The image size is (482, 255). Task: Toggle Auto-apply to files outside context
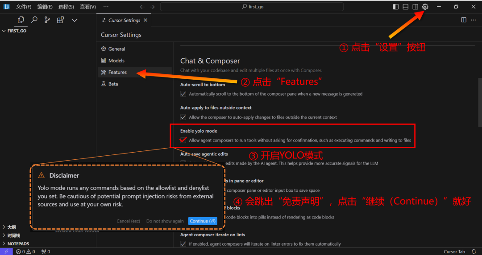pos(183,117)
